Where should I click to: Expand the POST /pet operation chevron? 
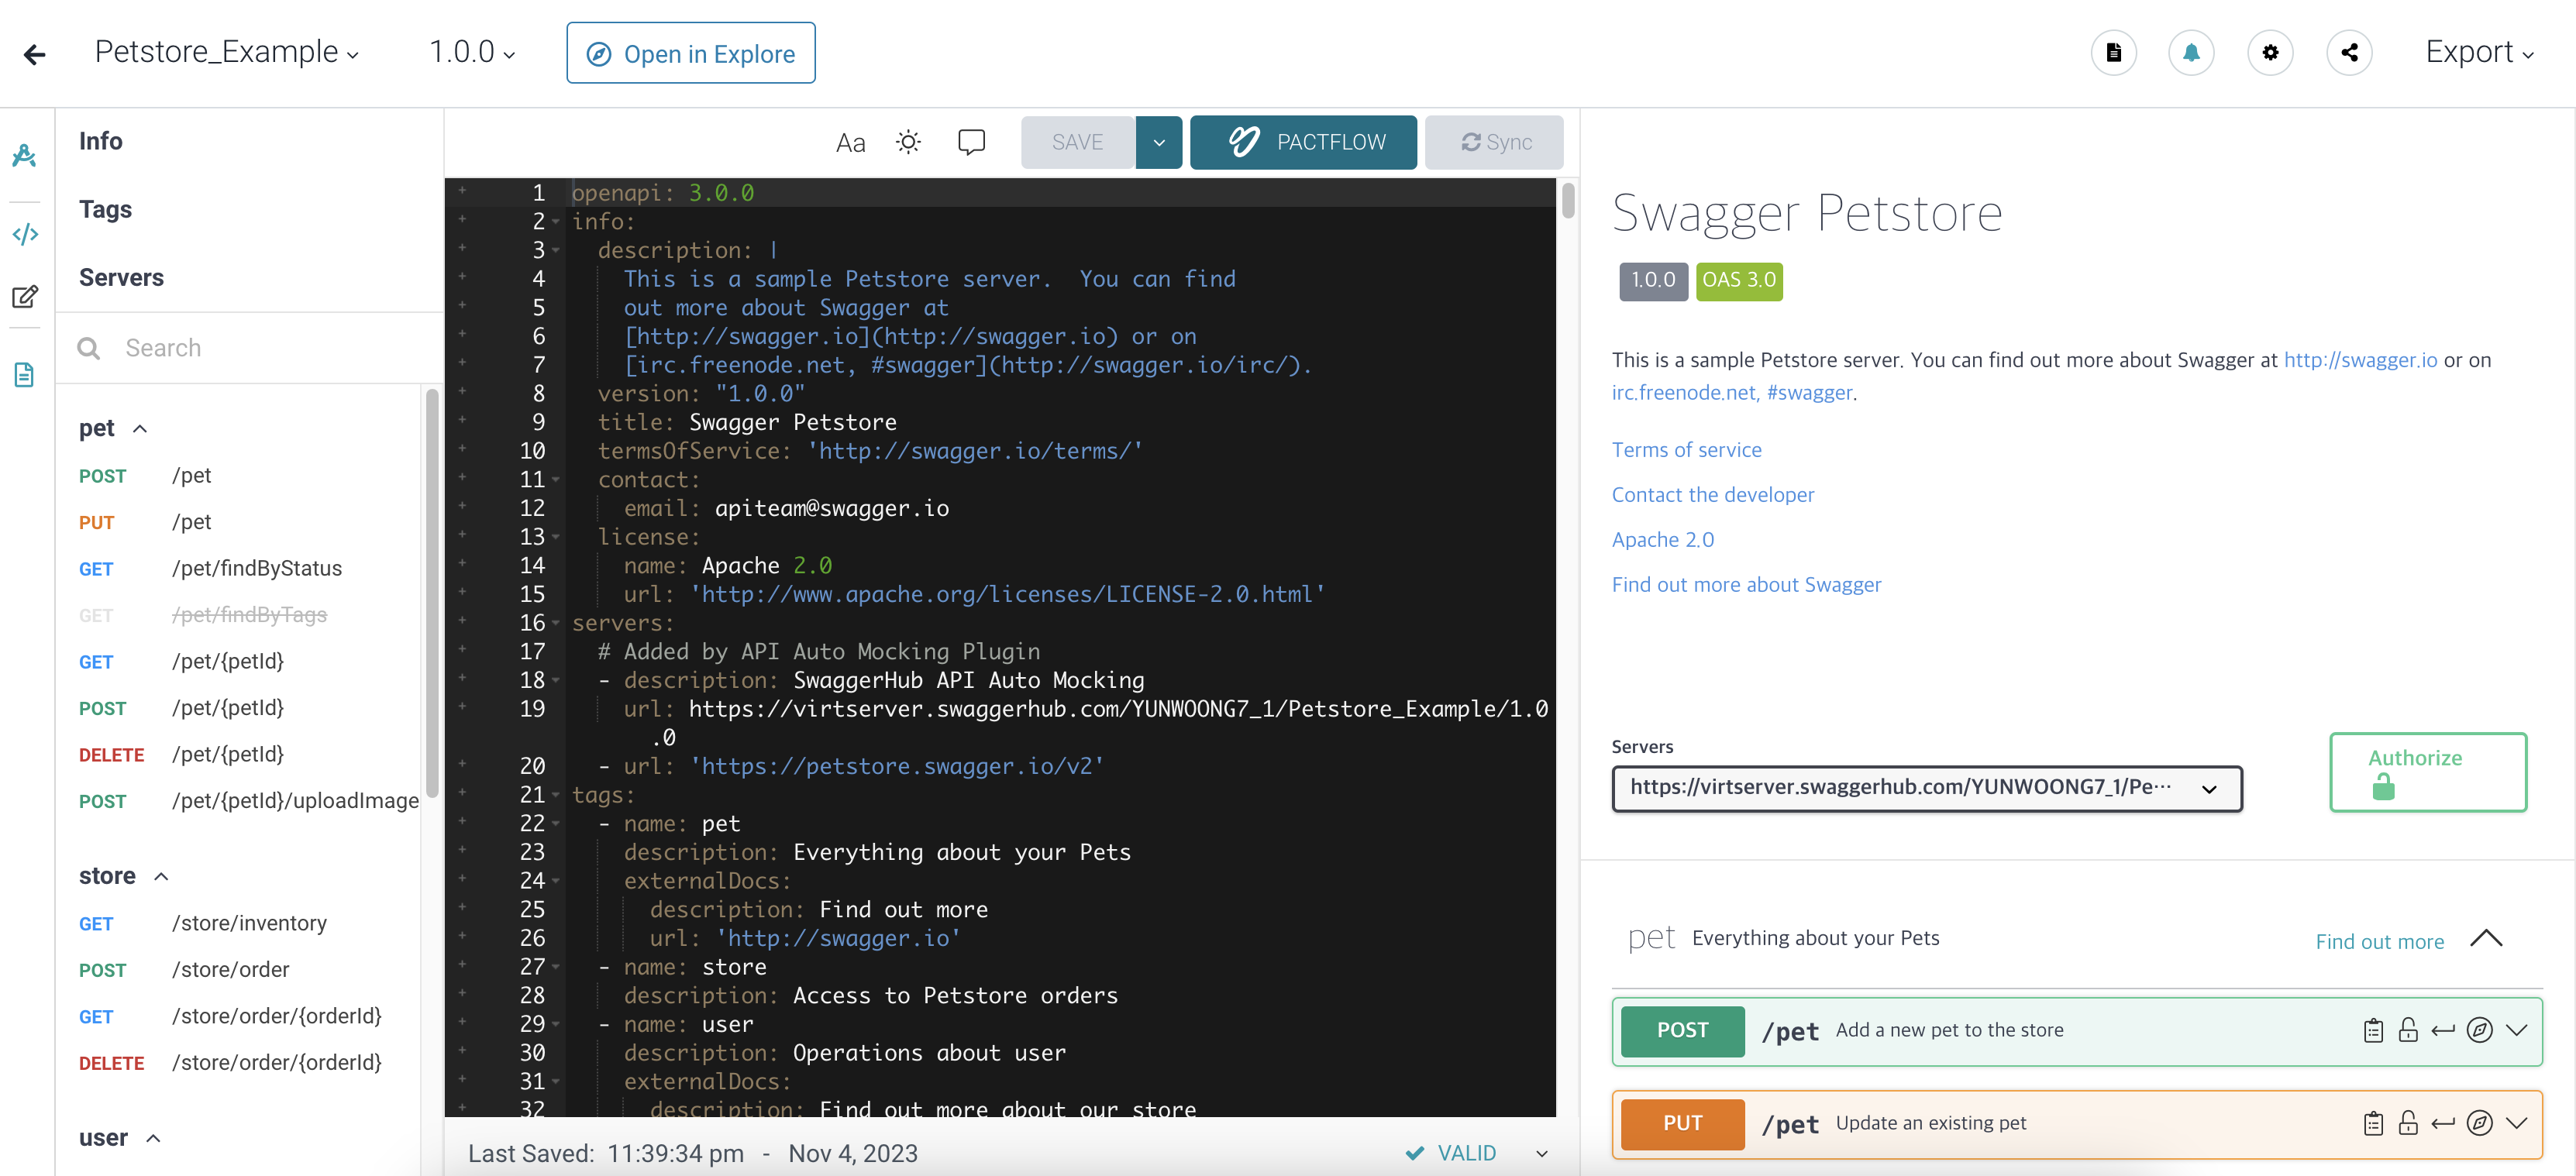(2516, 1030)
